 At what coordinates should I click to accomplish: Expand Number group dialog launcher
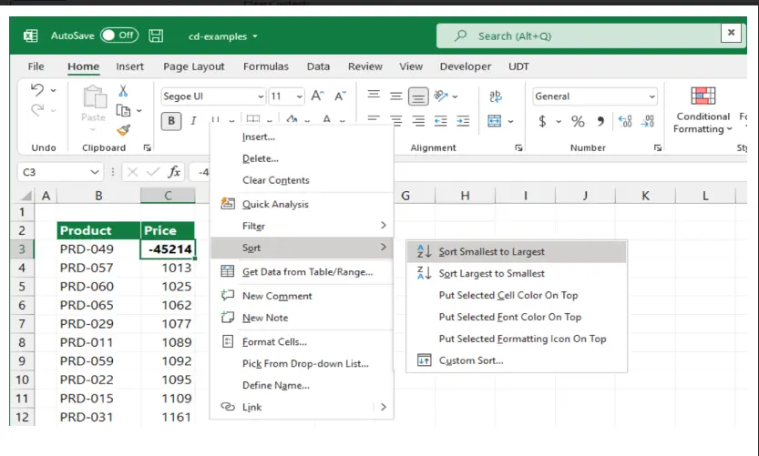(x=657, y=148)
